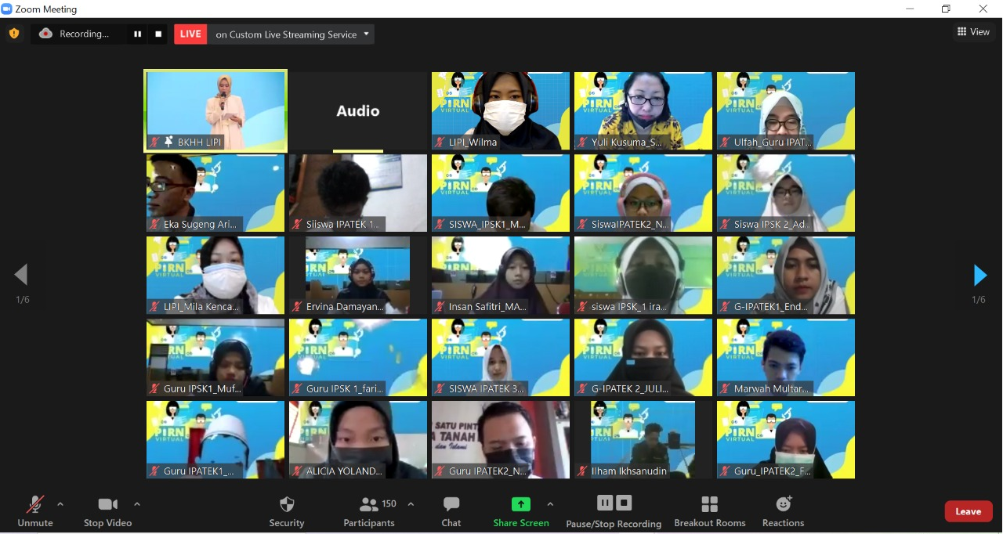Viewport: 1003px width, 534px height.
Task: Stop the recording with the square stop icon
Action: (x=158, y=34)
